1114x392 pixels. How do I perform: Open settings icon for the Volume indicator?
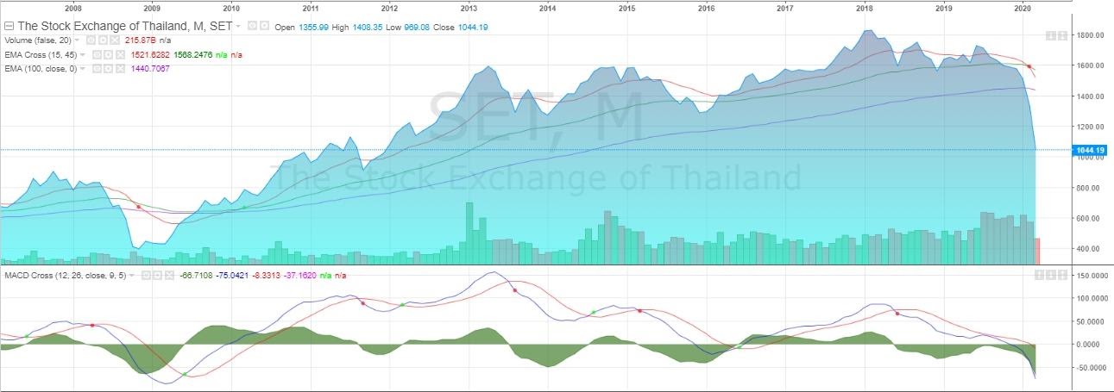pyautogui.click(x=103, y=40)
